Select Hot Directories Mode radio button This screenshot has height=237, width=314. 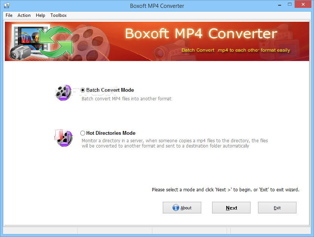[x=83, y=133]
